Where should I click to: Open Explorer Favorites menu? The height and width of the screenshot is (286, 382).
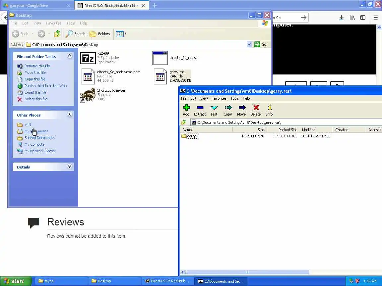tap(54, 23)
